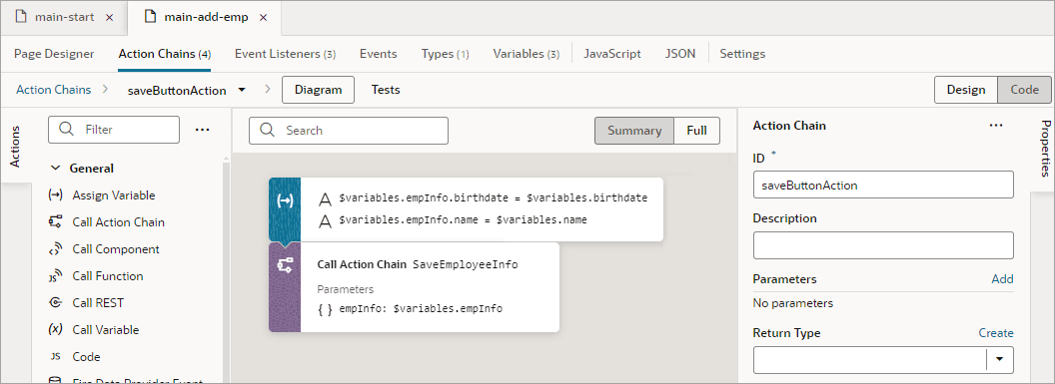Click the magnifier in the Filter box
This screenshot has height=384, width=1055.
point(67,130)
